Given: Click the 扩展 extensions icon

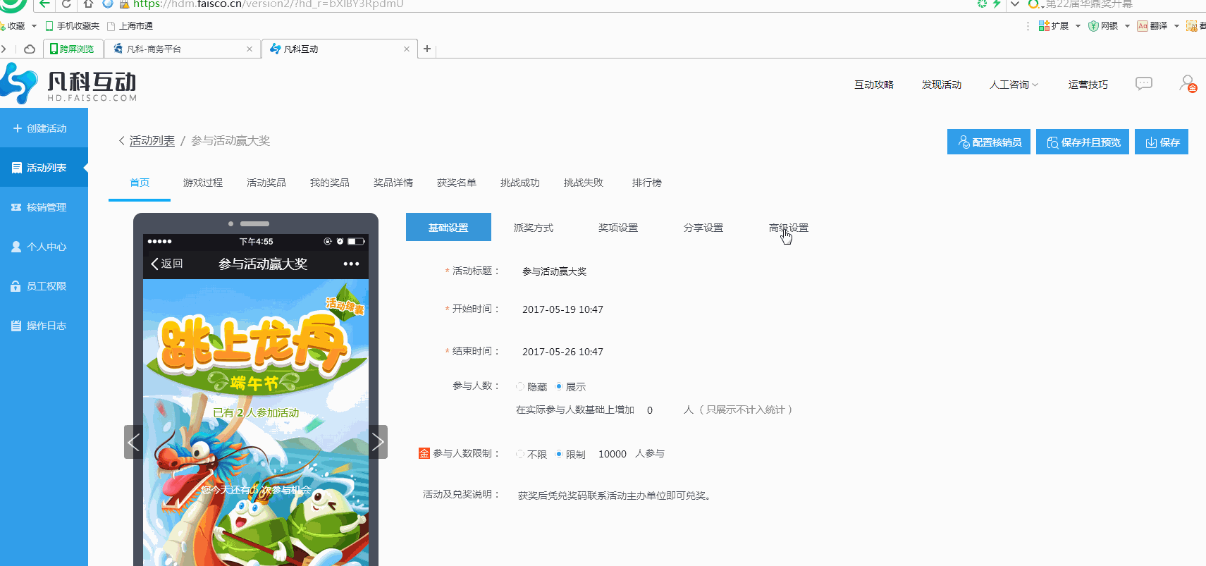Looking at the screenshot, I should pos(1044,26).
